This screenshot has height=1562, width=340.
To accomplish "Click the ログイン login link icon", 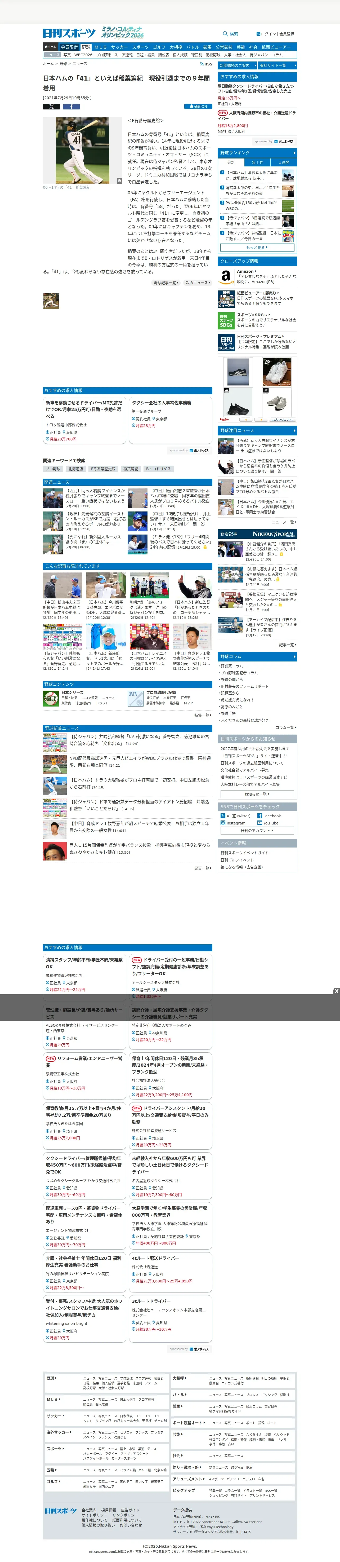I will coord(258,34).
